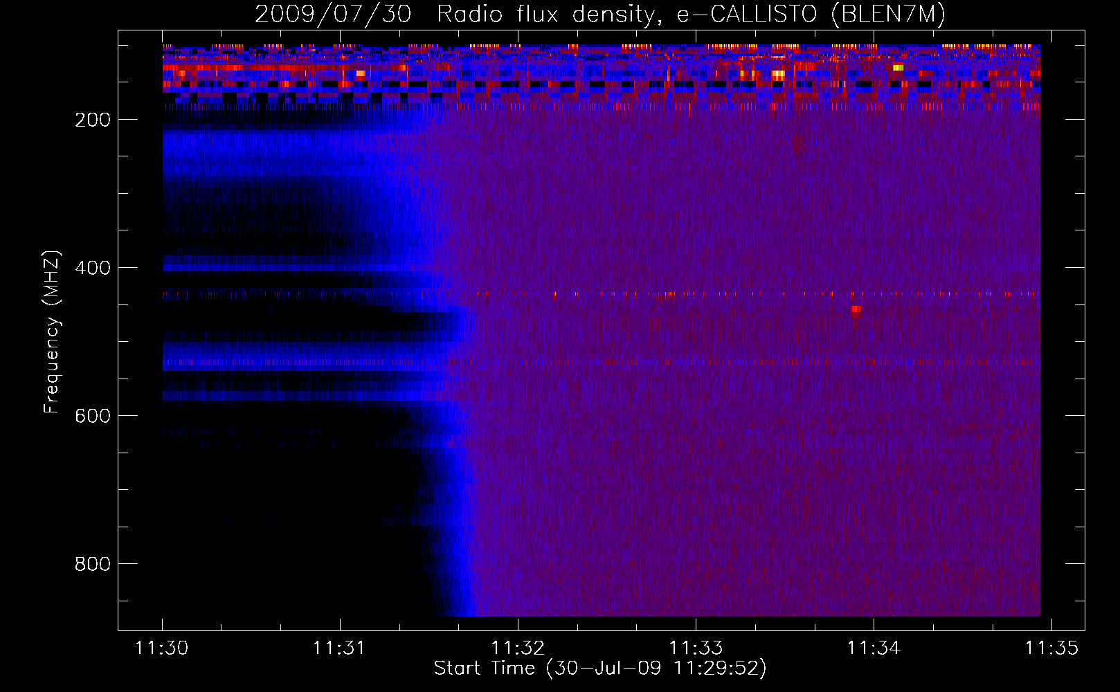
Task: Select the 400 frequency tick label
Action: (x=93, y=268)
